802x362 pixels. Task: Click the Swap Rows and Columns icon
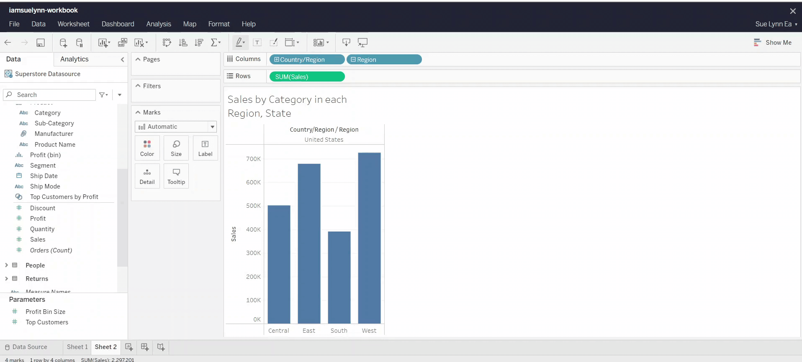tap(167, 43)
